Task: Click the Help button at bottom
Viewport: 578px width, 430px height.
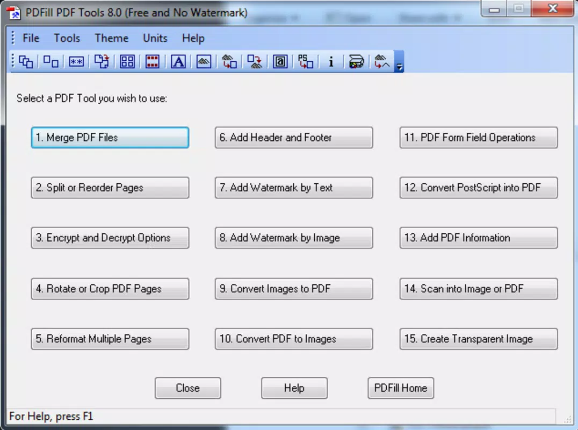Action: [x=294, y=388]
